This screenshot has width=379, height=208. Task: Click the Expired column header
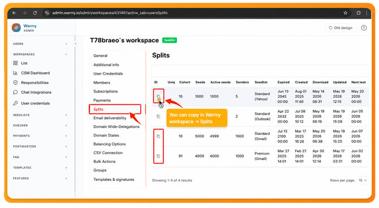coord(283,82)
